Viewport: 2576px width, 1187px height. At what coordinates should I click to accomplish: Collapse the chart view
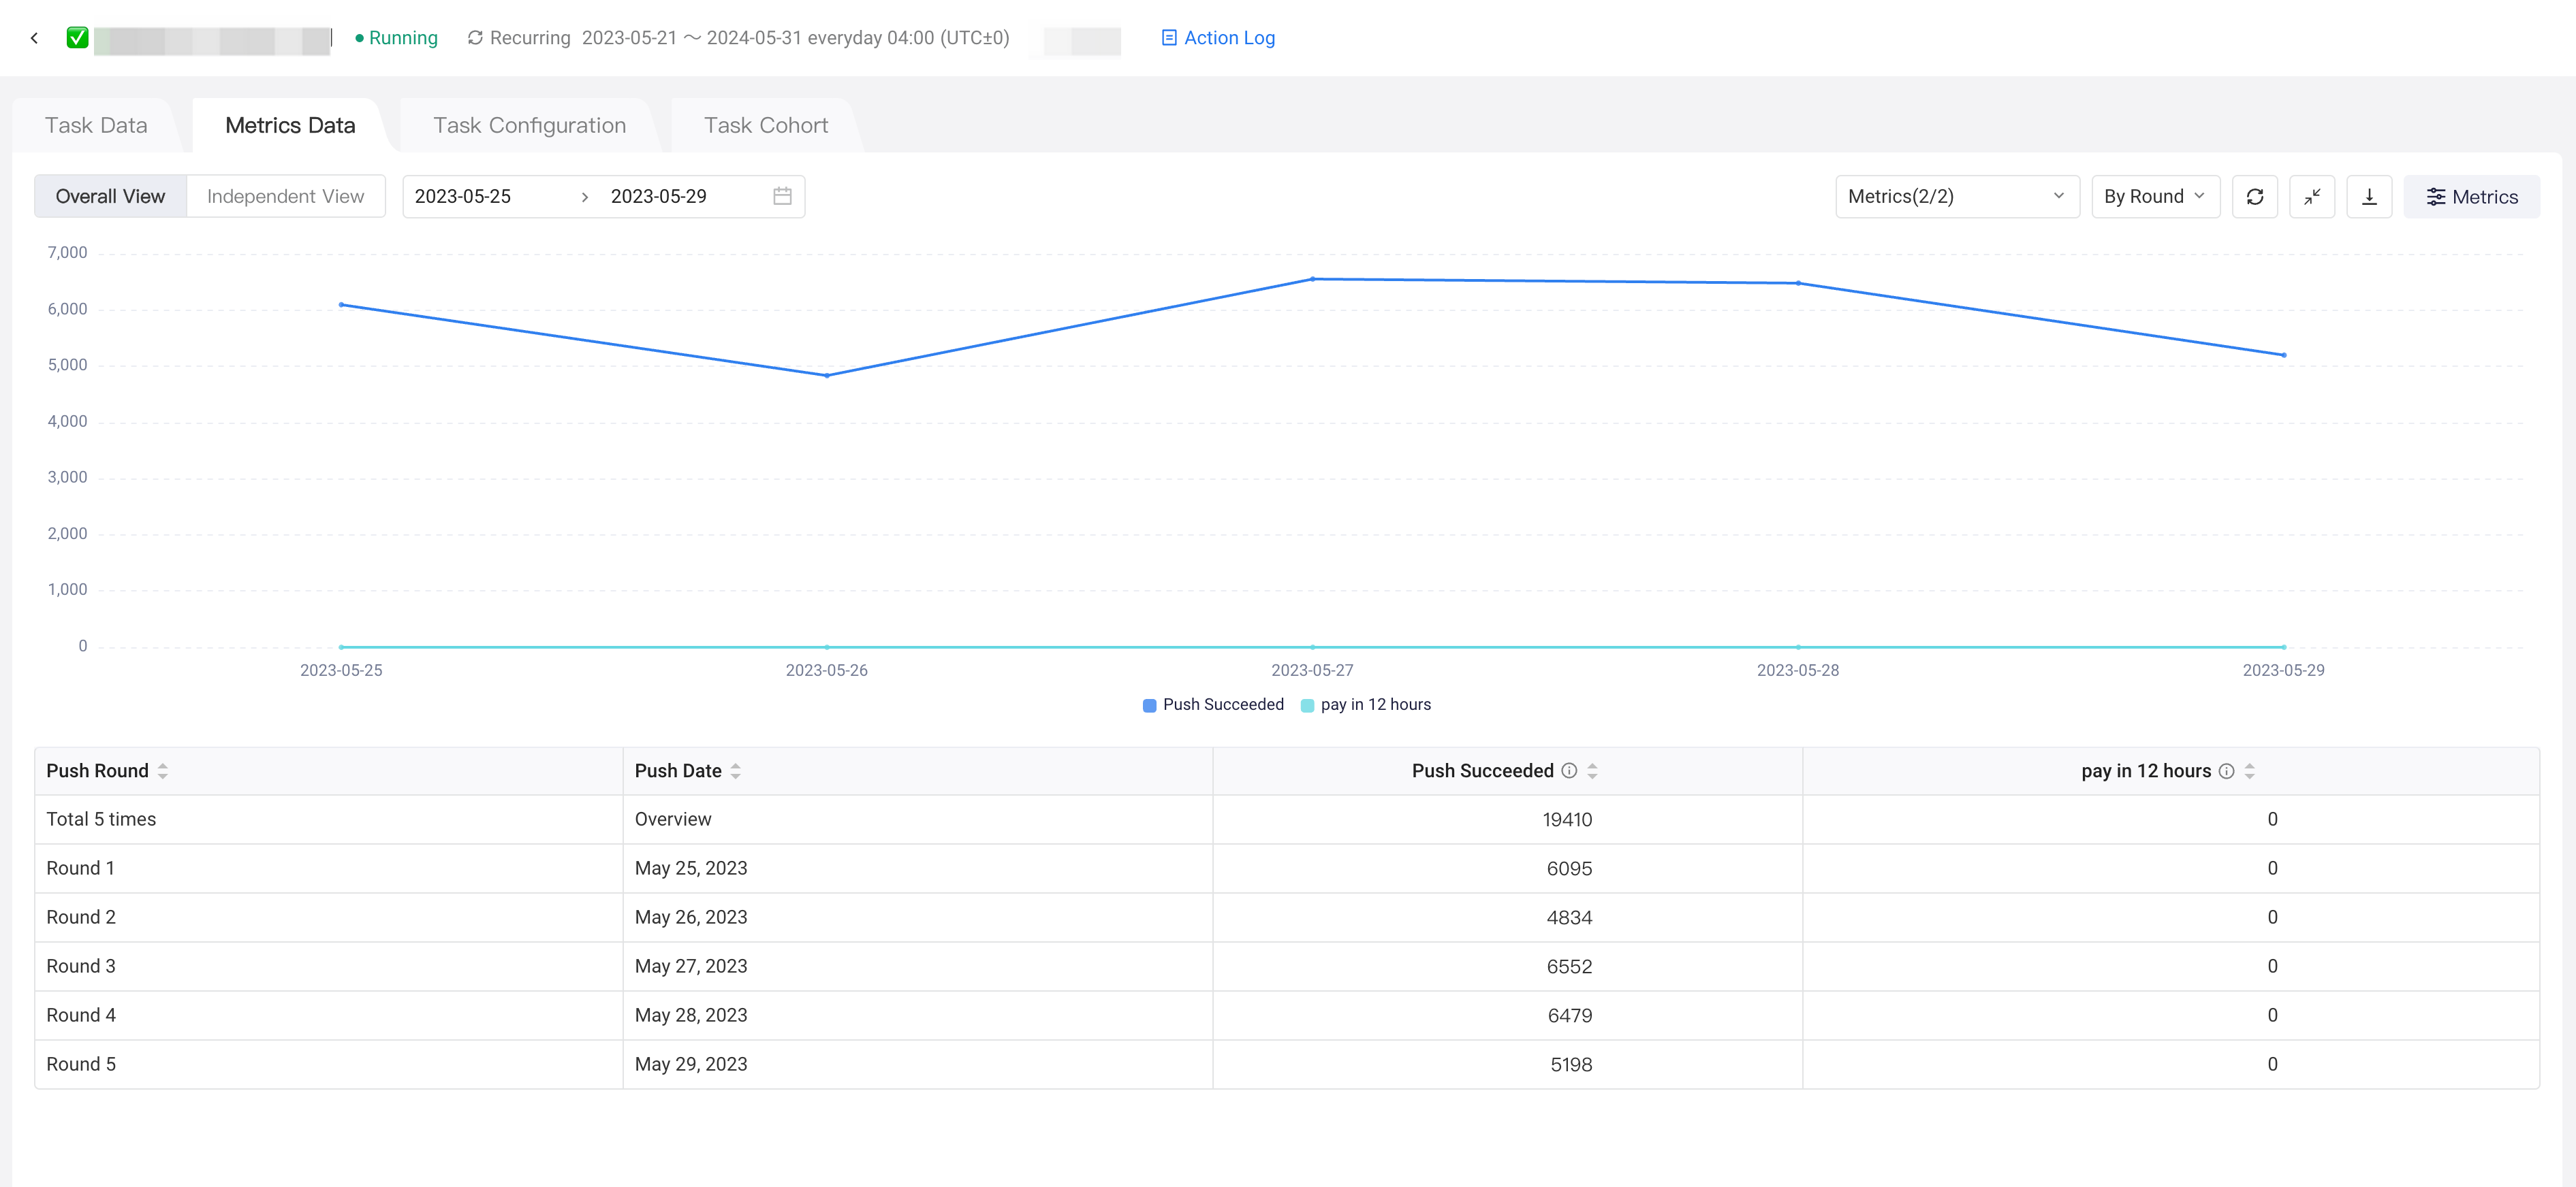coord(2312,196)
